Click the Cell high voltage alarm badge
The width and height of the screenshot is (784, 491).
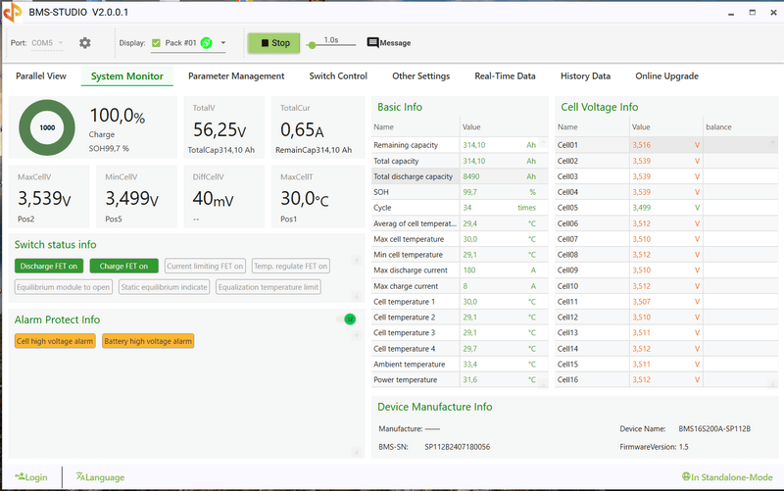[x=55, y=341]
